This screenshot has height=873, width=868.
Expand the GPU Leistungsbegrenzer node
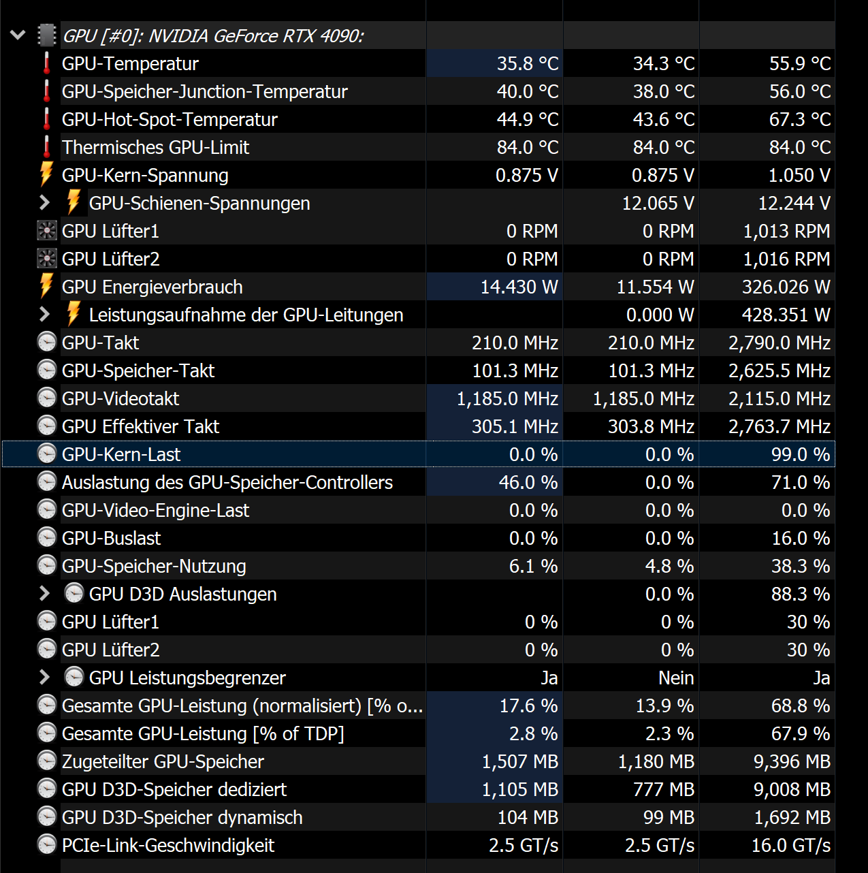click(45, 678)
